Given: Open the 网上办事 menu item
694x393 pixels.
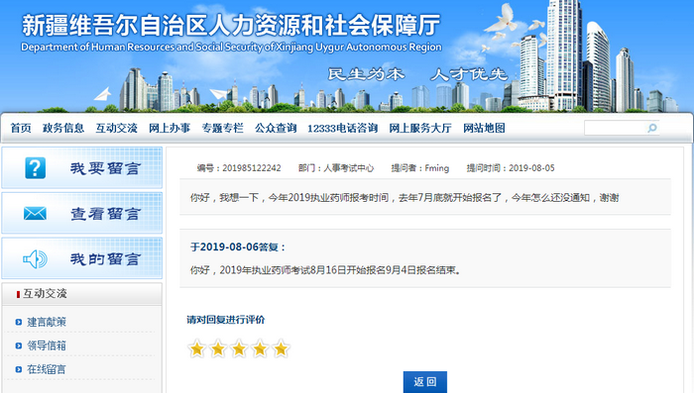Looking at the screenshot, I should click(170, 129).
